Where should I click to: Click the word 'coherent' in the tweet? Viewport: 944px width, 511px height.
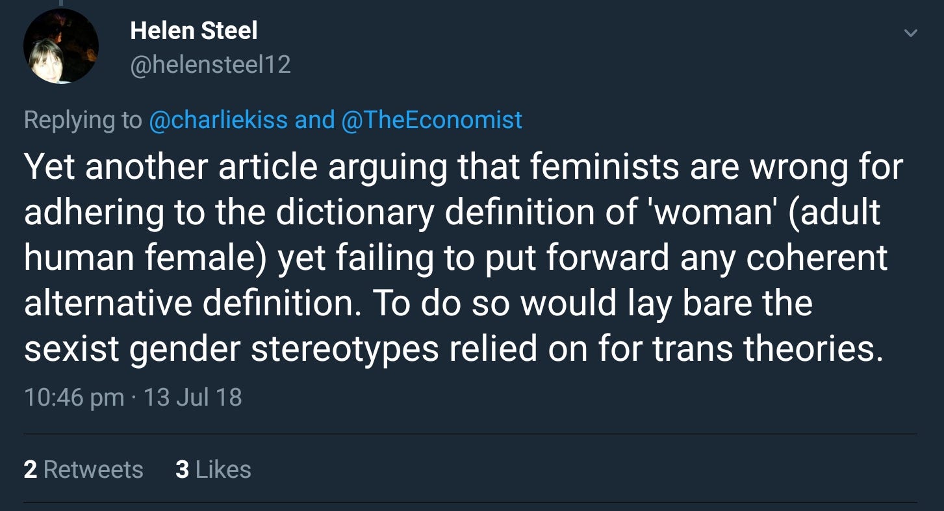[817, 258]
